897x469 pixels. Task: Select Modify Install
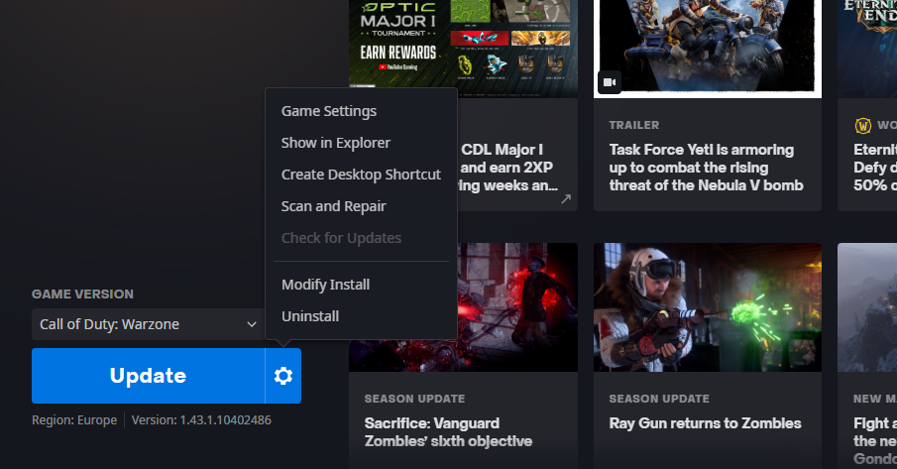pyautogui.click(x=325, y=285)
